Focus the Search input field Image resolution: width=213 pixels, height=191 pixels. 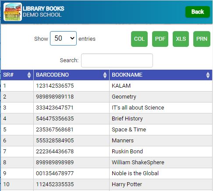pyautogui.click(x=117, y=60)
